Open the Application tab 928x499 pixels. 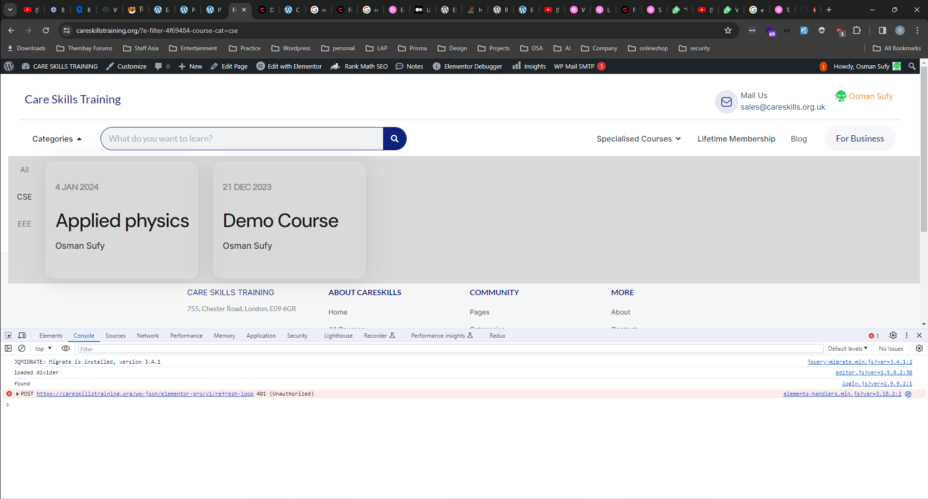click(x=261, y=336)
